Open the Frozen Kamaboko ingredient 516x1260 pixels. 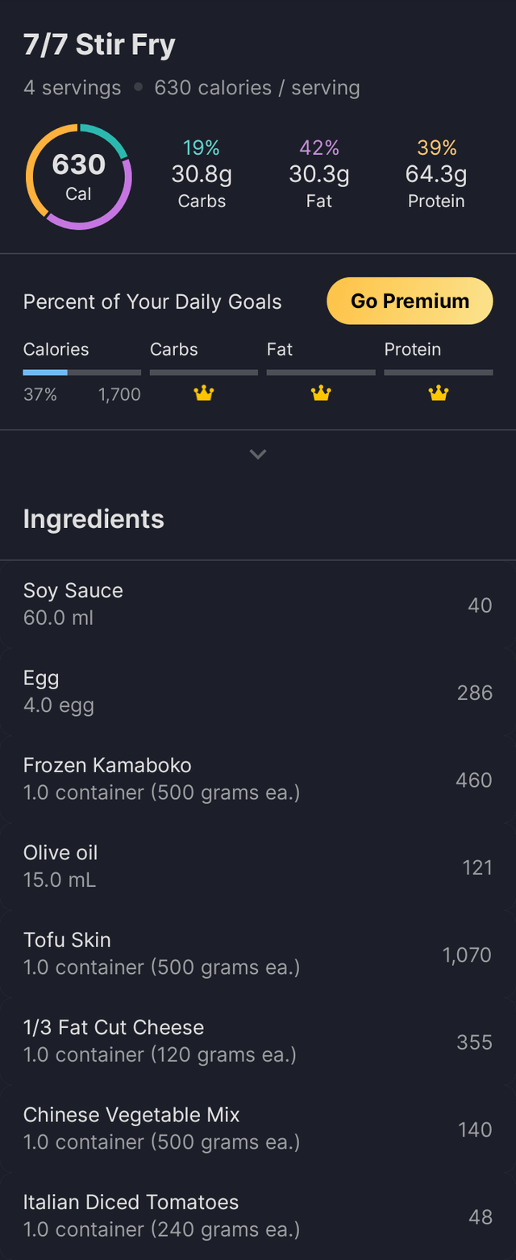click(x=258, y=779)
